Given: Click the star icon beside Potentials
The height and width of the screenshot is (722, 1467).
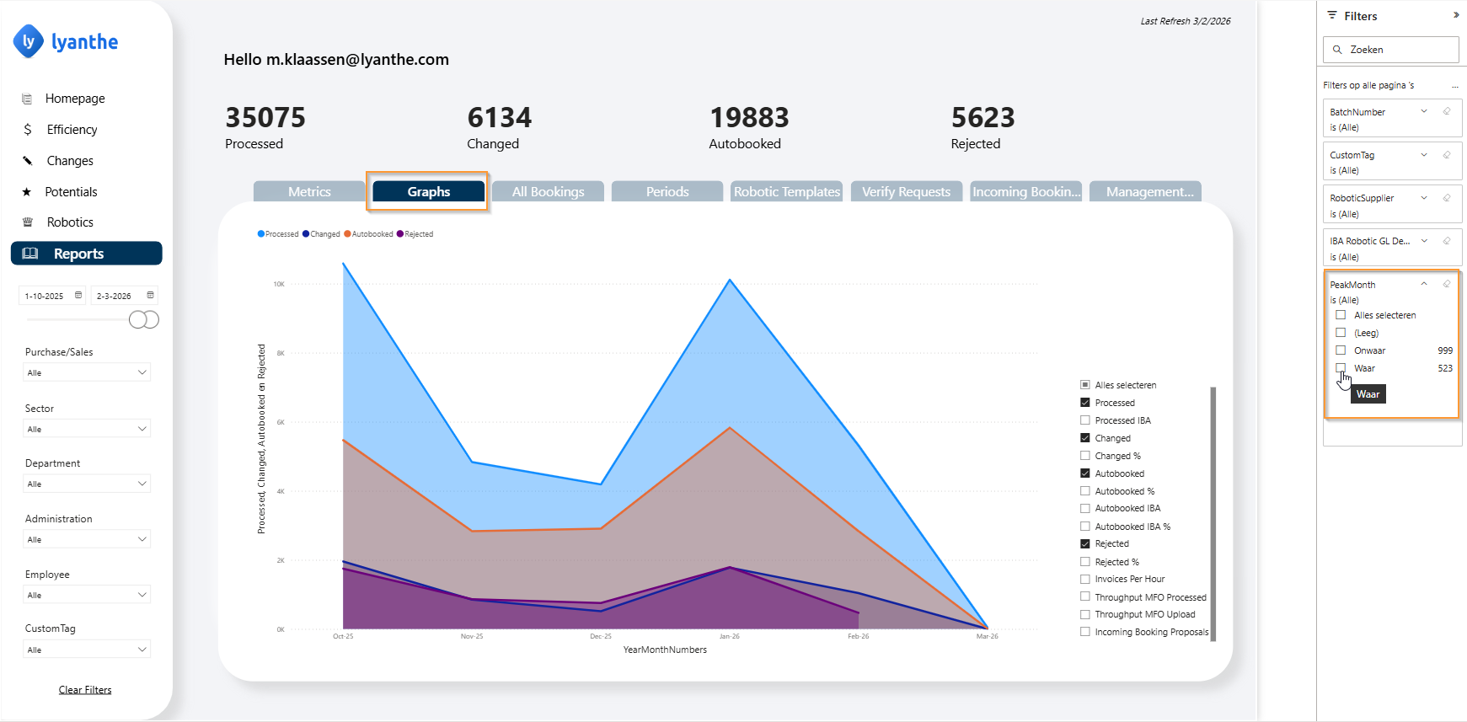Looking at the screenshot, I should click(27, 192).
